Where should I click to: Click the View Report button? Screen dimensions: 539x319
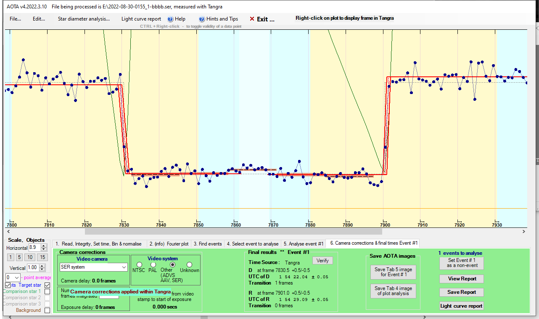tap(462, 279)
